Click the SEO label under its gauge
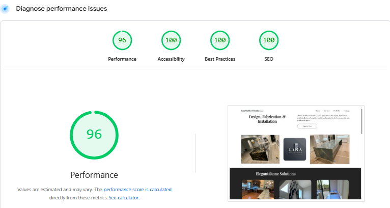This screenshot has width=390, height=208. 269,59
